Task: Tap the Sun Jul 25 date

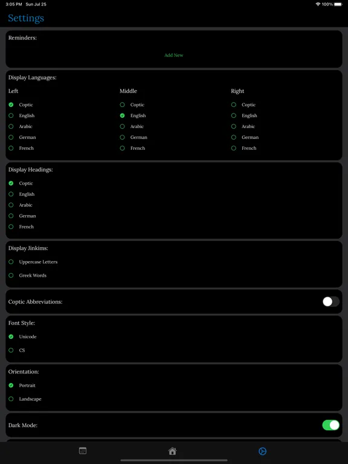Action: coord(36,4)
